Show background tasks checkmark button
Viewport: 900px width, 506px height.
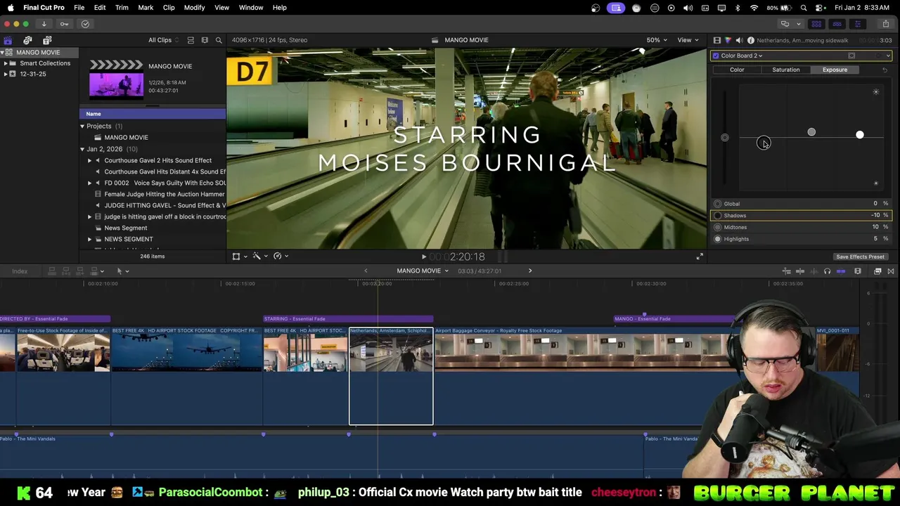[x=85, y=24]
